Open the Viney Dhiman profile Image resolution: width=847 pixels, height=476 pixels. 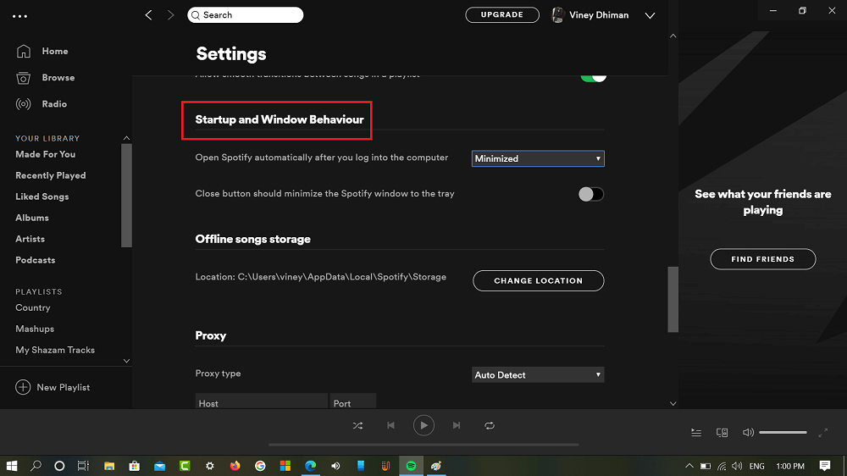(590, 15)
